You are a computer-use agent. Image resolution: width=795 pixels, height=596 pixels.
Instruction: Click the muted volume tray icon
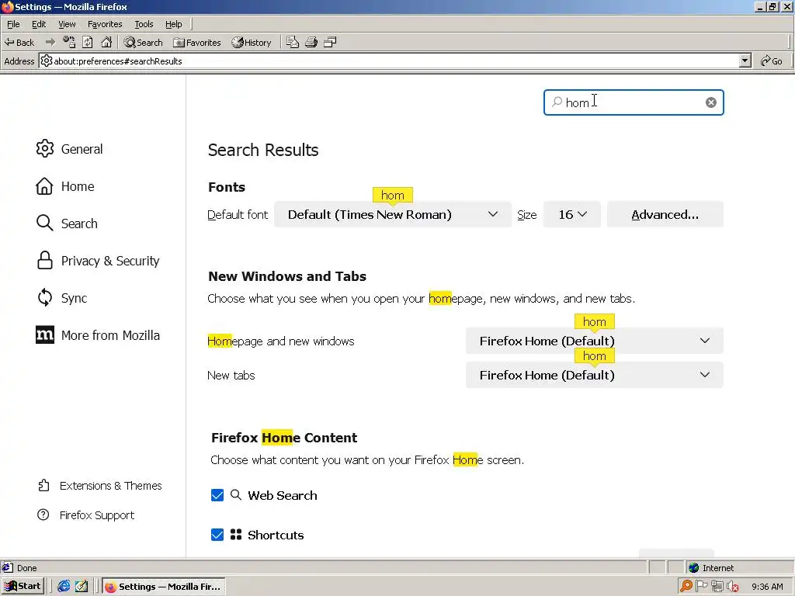click(732, 587)
